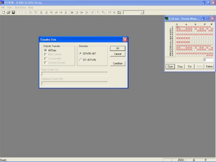Click the Screen Manager window title icon
The height and width of the screenshot is (162, 216).
166,19
